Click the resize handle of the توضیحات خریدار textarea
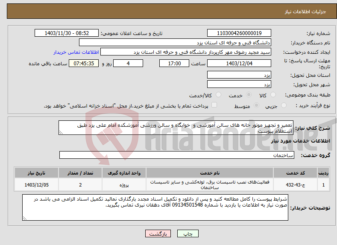The image size is (337, 245). tap(24, 219)
